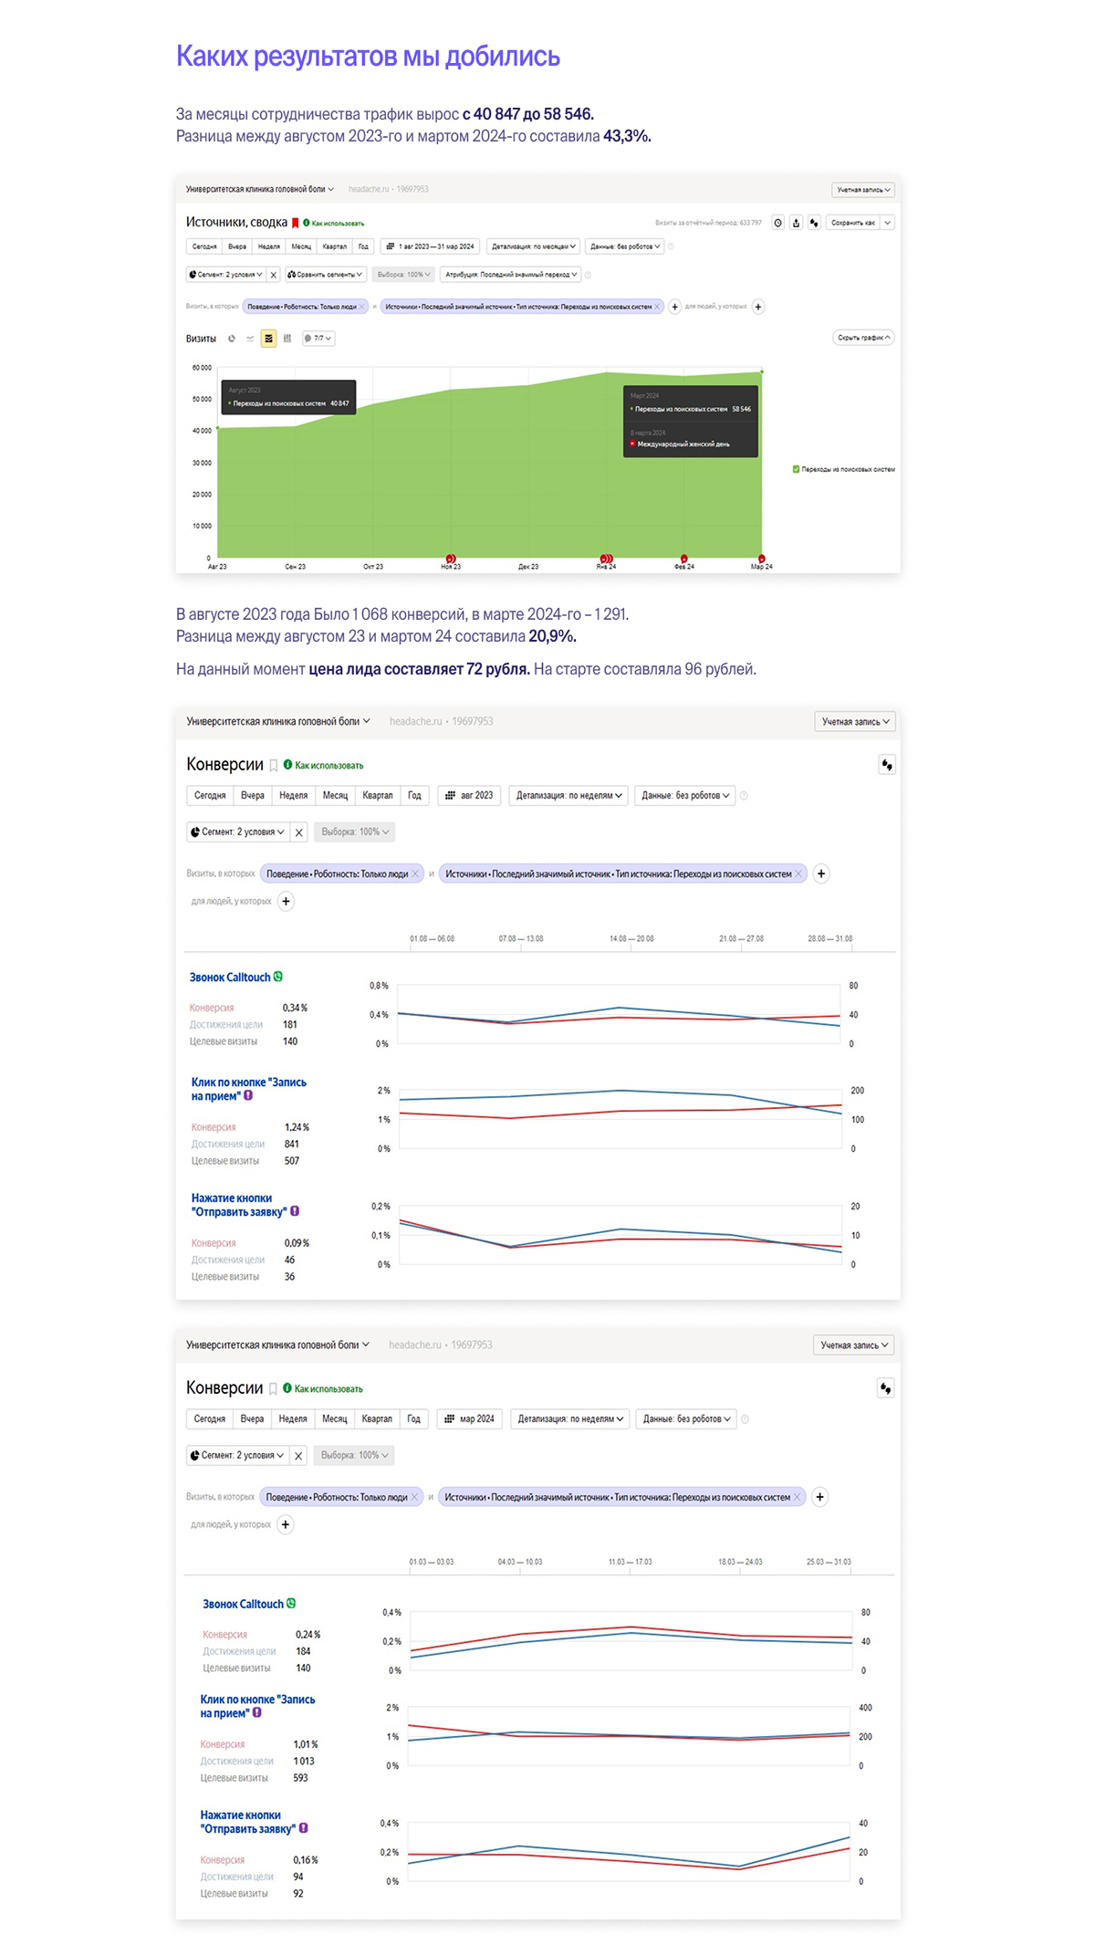Click the red bookmark icon beside Источники, сводка

(295, 223)
